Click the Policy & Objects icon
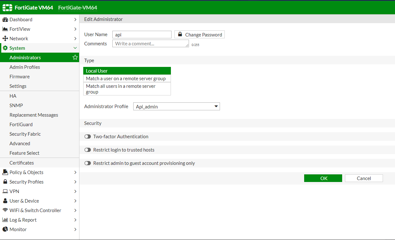This screenshot has width=395, height=240. 5,172
